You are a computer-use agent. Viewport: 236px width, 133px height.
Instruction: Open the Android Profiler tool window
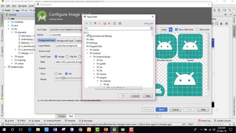(x=52, y=121)
